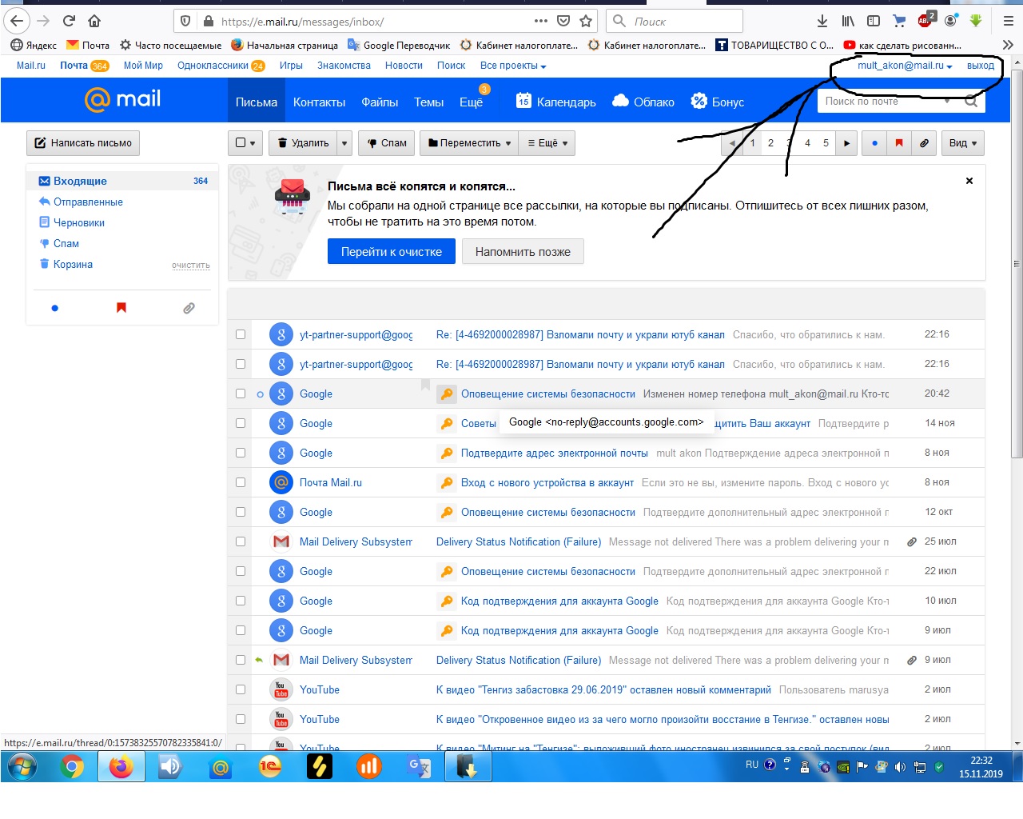Select the Google message from 20:42
The image size is (1023, 819).
click(241, 394)
